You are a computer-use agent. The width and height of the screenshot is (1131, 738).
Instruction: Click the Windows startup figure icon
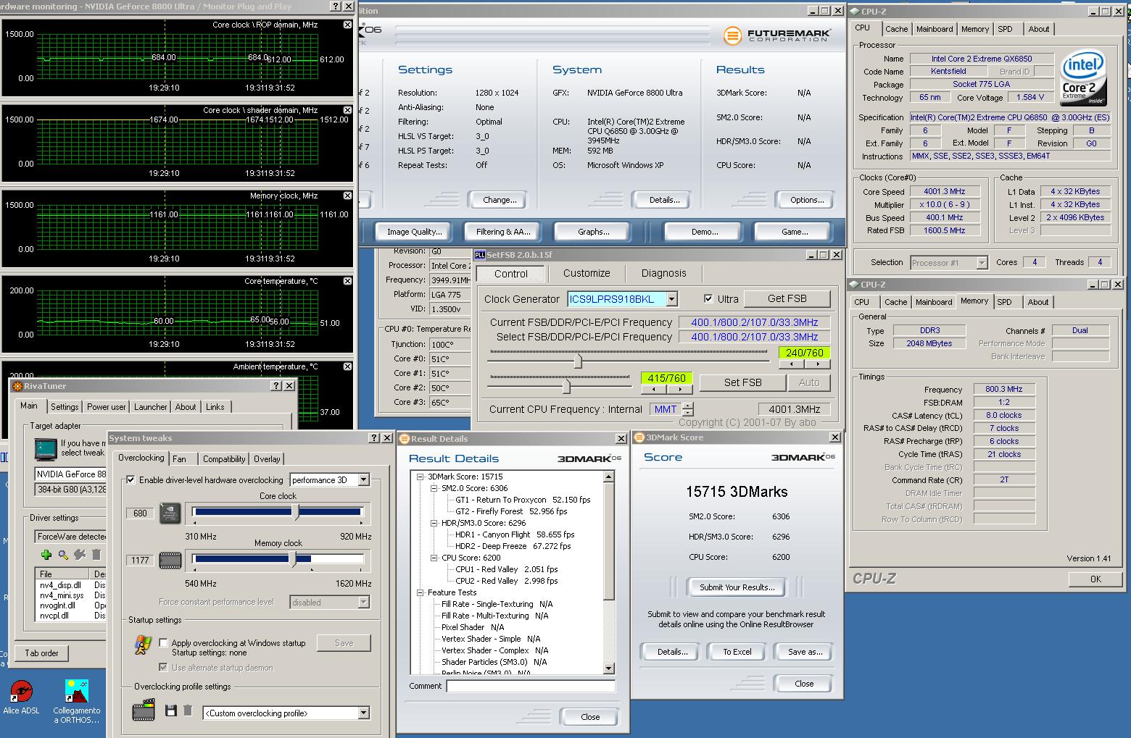143,645
